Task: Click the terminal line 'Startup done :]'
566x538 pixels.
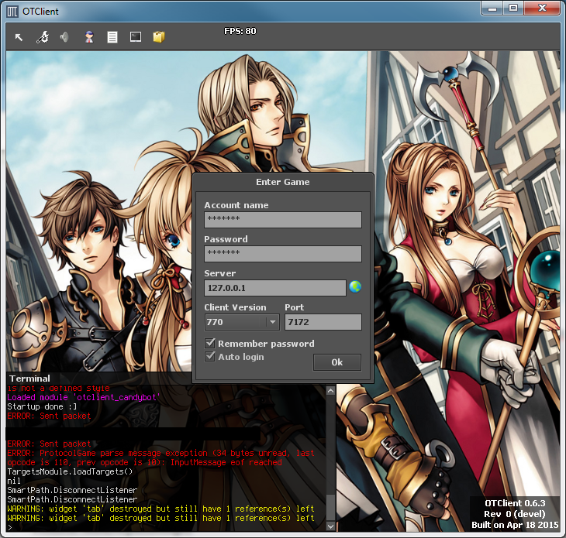Action: (x=42, y=406)
